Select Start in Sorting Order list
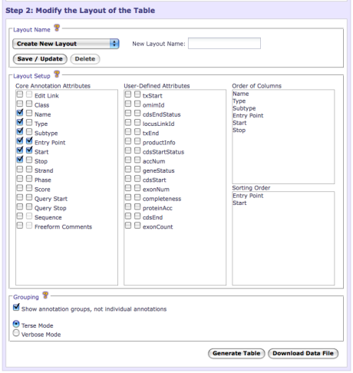Image resolution: width=353 pixels, height=373 pixels. (239, 203)
